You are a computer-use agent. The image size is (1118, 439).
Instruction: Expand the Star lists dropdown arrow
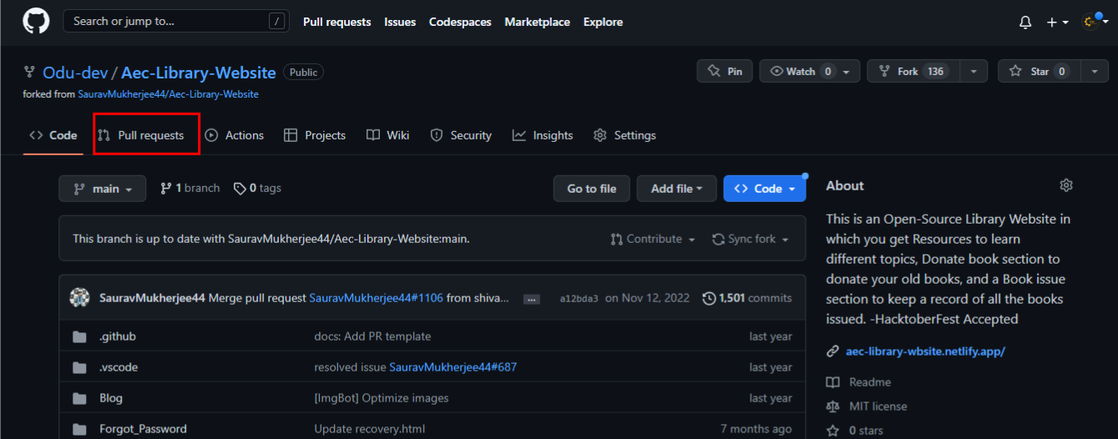click(1095, 72)
